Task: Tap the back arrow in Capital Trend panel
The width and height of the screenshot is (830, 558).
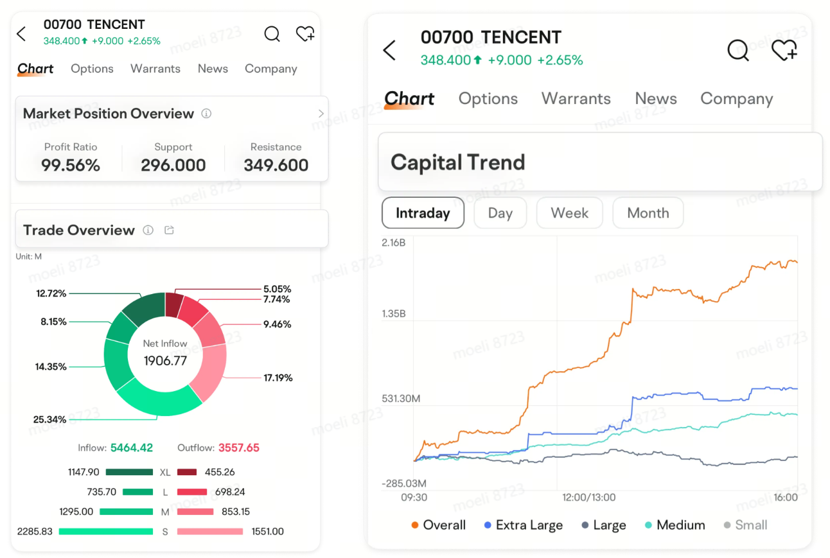Action: tap(389, 50)
